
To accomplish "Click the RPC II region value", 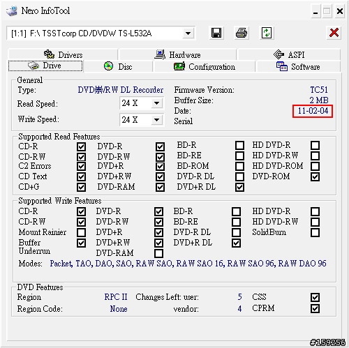I will pos(116,297).
